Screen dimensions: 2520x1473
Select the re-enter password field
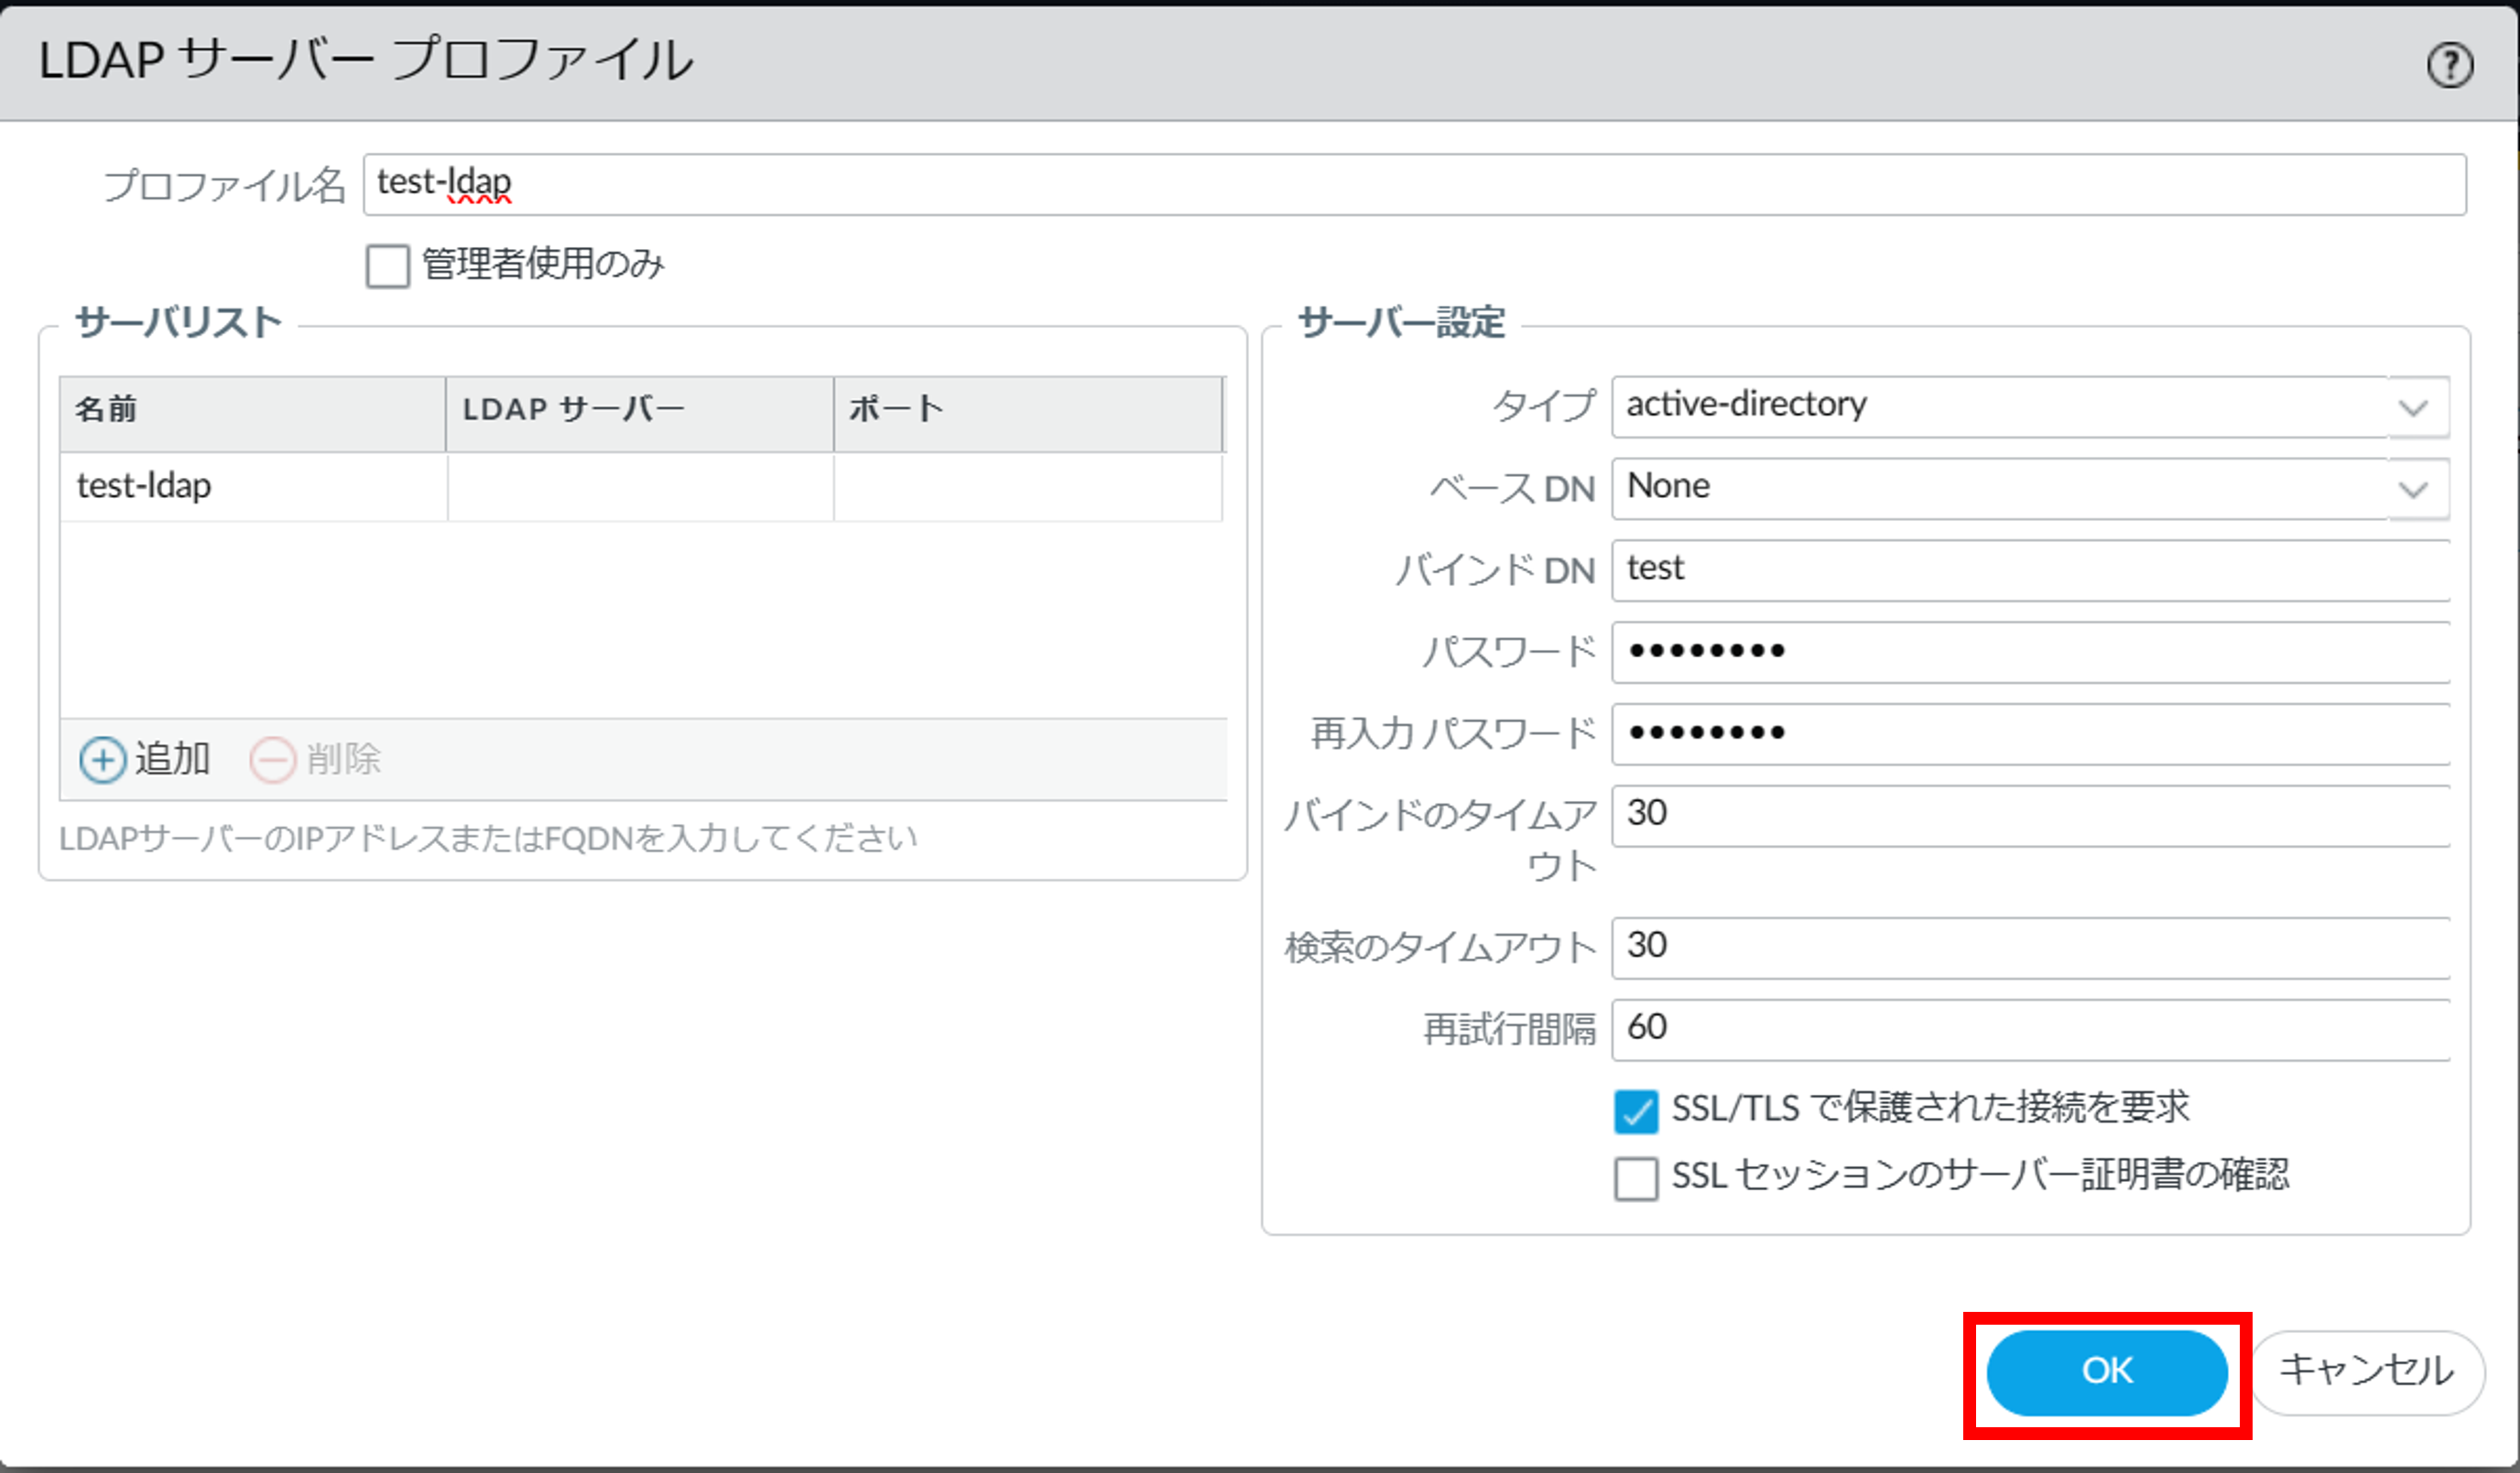tap(2030, 734)
